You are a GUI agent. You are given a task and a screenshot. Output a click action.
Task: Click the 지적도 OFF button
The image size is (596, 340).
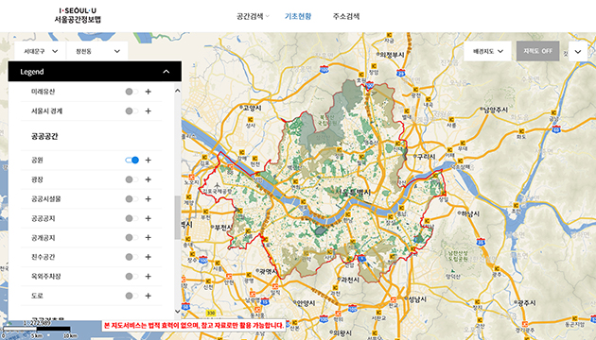pos(538,51)
